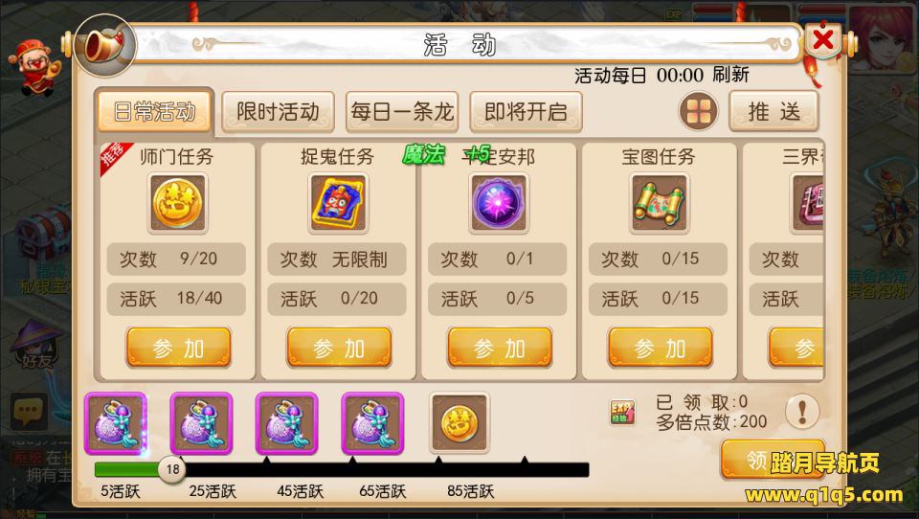The width and height of the screenshot is (919, 519).
Task: Select the 85活跃 gold coin reward
Action: [459, 423]
